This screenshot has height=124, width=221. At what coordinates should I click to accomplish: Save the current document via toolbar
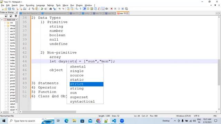click(x=9, y=9)
